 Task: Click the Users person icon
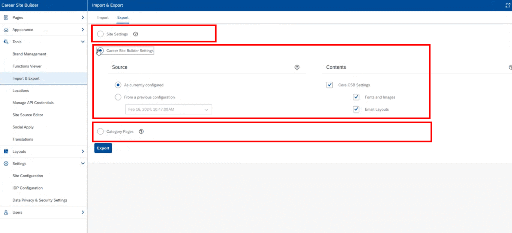pos(6,212)
